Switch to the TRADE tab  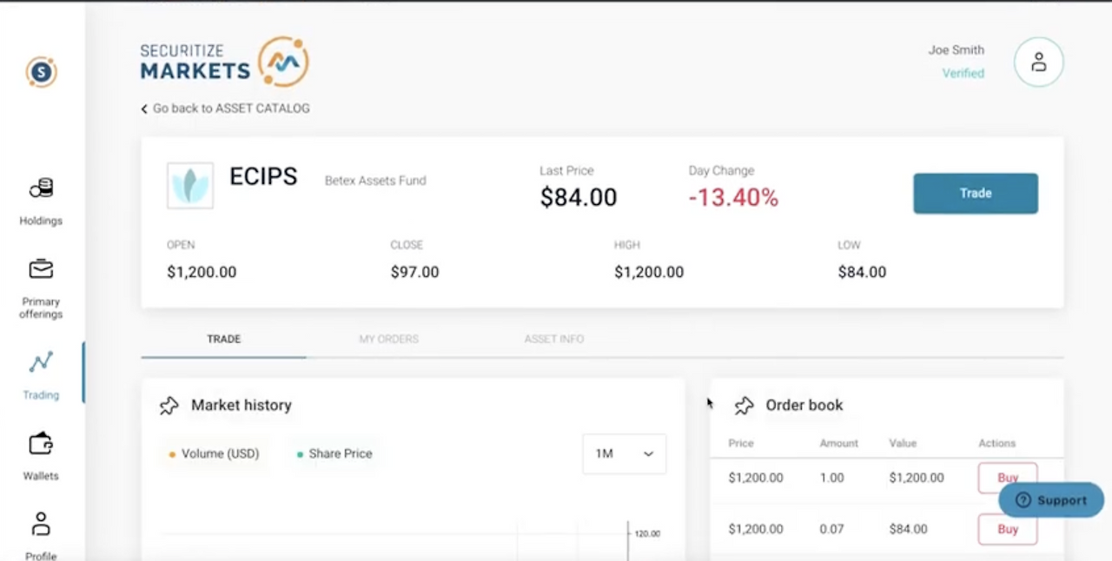pyautogui.click(x=223, y=339)
